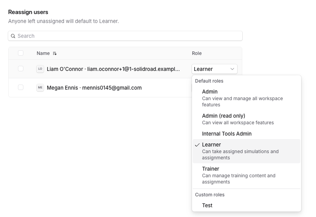
Task: Click Liam O'Connor's LO avatar badge
Action: pos(40,69)
